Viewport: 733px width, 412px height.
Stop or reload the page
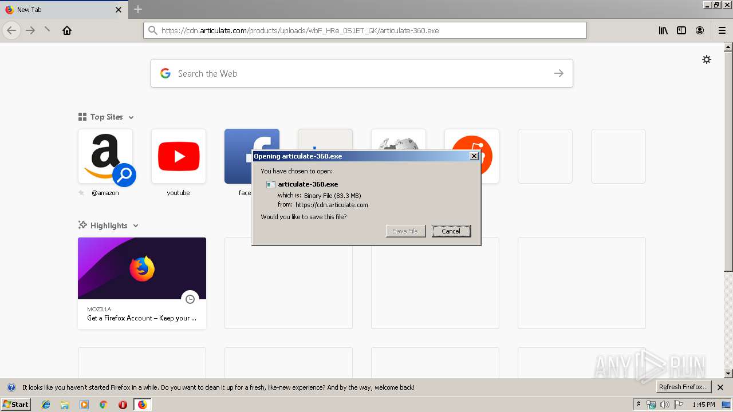48,30
